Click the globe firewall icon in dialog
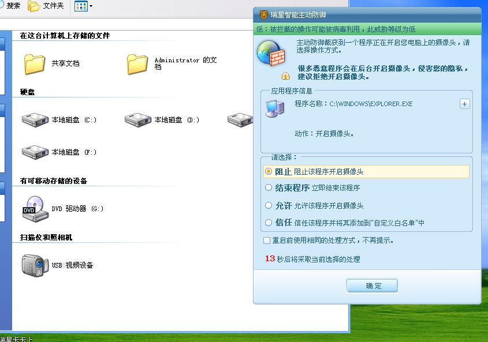Viewport: 488px width, 342px height. click(x=271, y=53)
